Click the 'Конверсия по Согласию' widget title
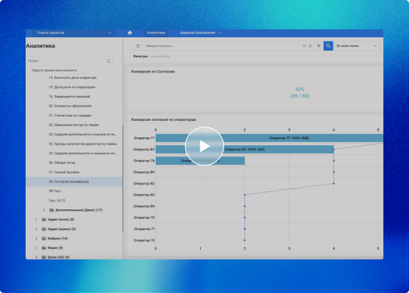The height and width of the screenshot is (293, 409). click(x=153, y=71)
